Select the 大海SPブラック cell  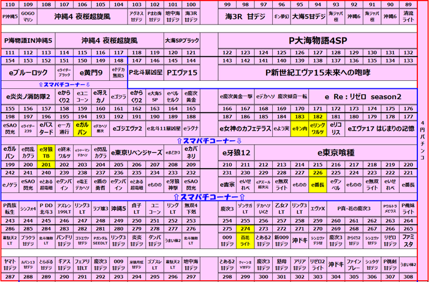[182, 41]
